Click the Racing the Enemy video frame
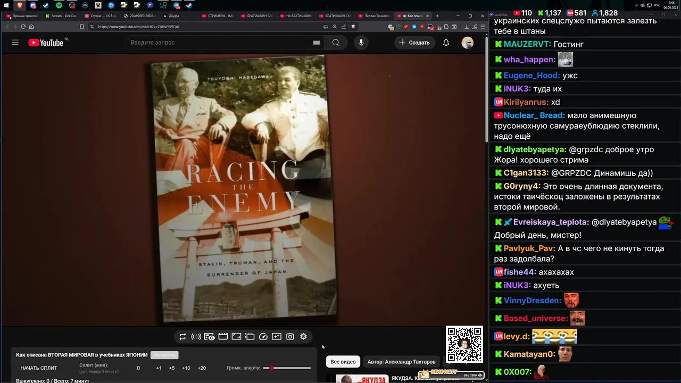 (244, 190)
